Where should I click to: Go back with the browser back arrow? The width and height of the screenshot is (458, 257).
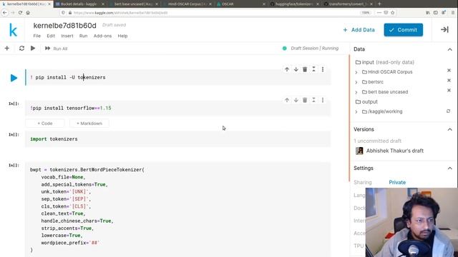5,13
